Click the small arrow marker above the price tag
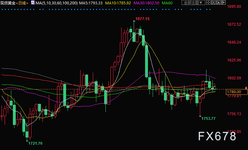Viewport: 248px width, 150px height. (x=246, y=88)
